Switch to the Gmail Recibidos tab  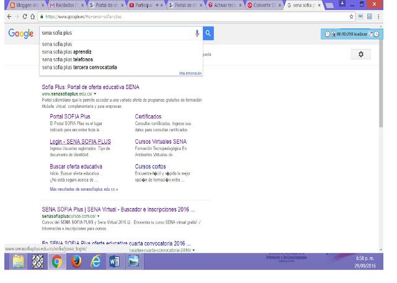tap(65, 5)
